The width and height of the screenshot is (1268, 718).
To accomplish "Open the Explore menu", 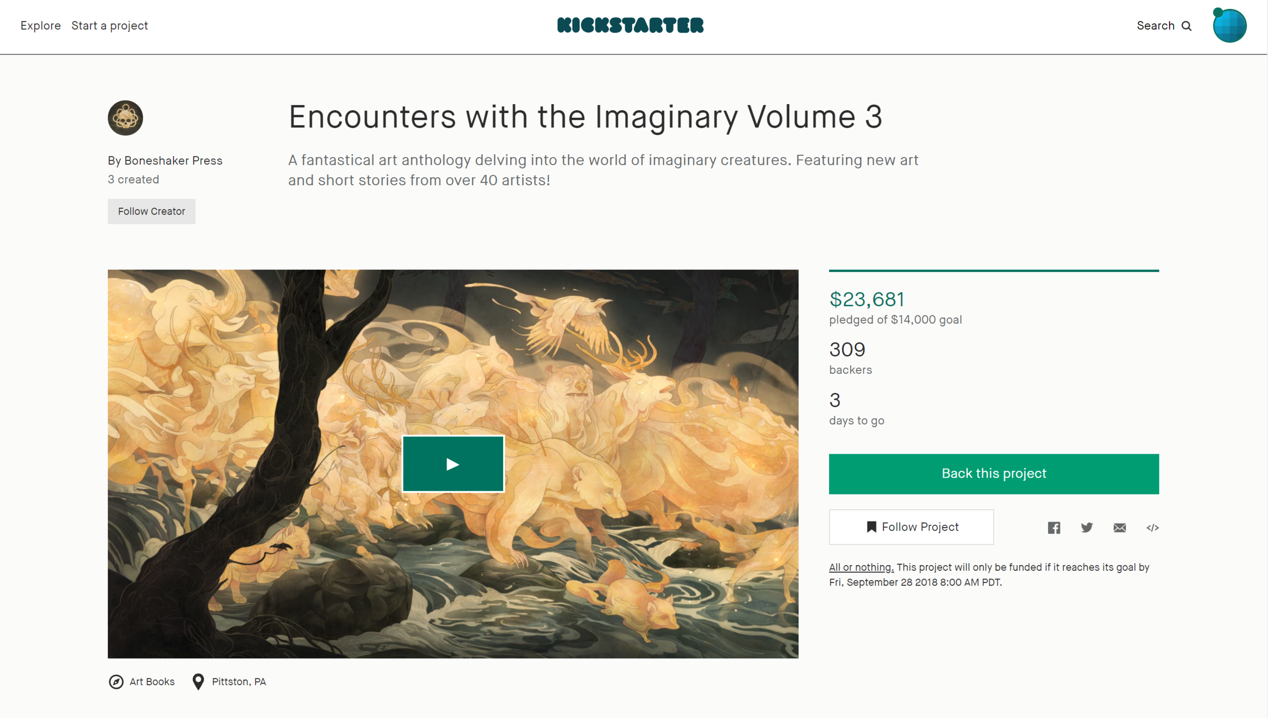I will click(x=41, y=25).
